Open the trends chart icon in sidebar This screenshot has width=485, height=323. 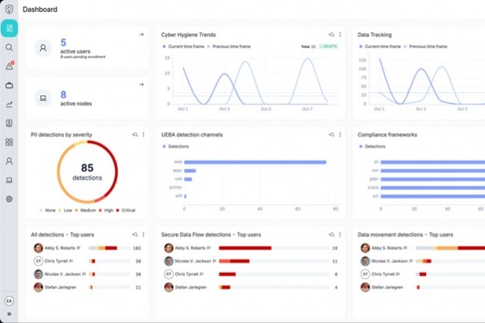[x=9, y=104]
